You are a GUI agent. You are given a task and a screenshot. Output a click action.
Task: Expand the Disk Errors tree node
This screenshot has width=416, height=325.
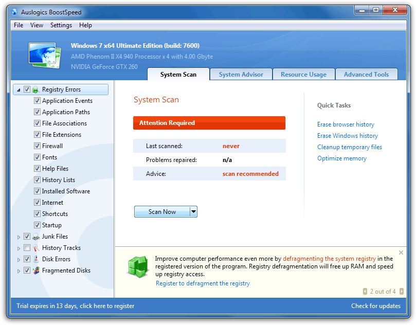tap(19, 260)
